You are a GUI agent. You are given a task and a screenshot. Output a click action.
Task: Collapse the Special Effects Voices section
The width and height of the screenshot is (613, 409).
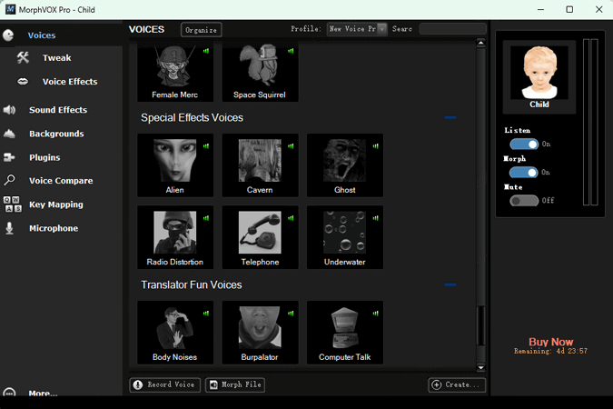(x=450, y=117)
